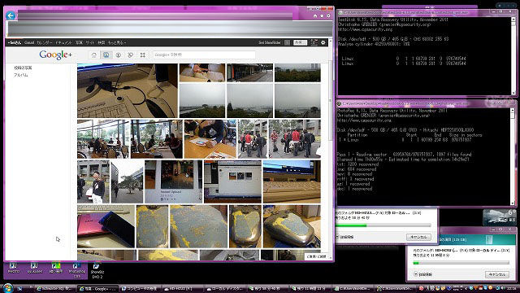Click the アルバム link in the sidebar
Viewport: 520px width, 293px height.
[x=21, y=75]
